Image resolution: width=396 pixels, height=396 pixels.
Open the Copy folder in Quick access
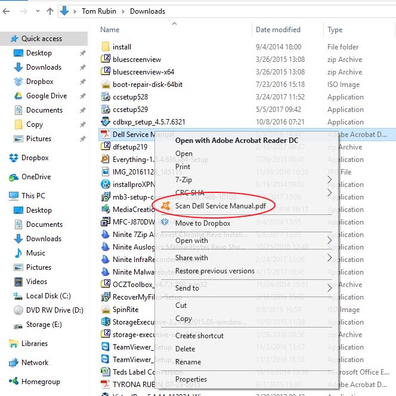tap(34, 124)
